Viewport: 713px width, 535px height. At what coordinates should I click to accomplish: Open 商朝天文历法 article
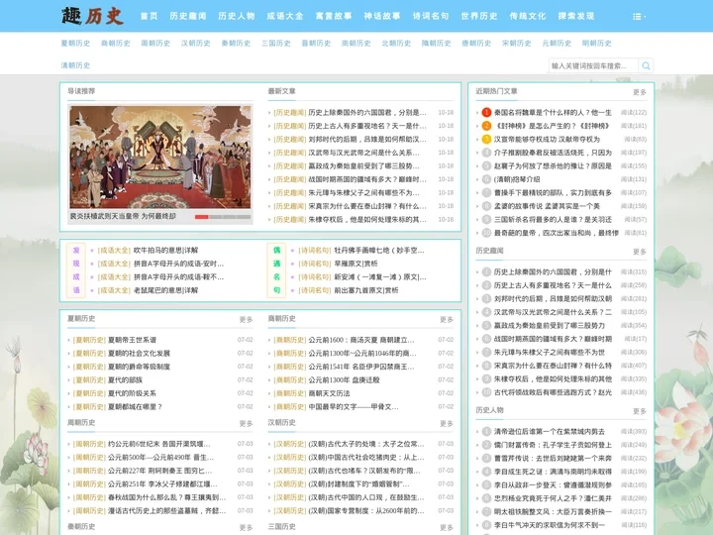coord(329,393)
